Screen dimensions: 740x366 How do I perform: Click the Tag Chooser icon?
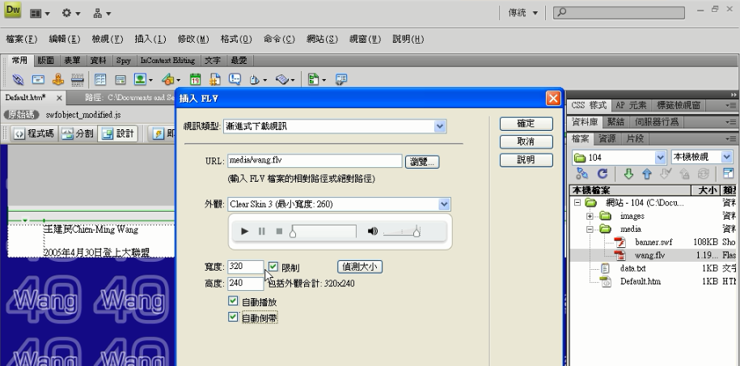340,79
